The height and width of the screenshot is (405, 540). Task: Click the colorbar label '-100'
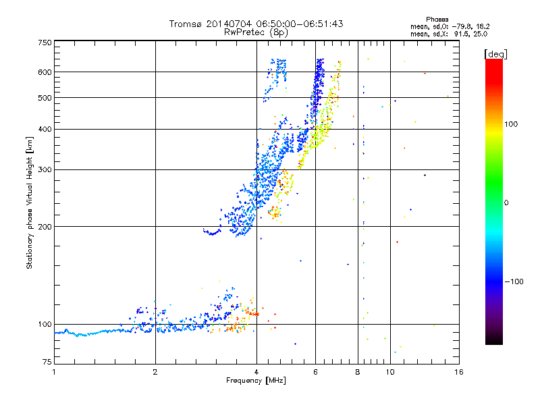(514, 281)
